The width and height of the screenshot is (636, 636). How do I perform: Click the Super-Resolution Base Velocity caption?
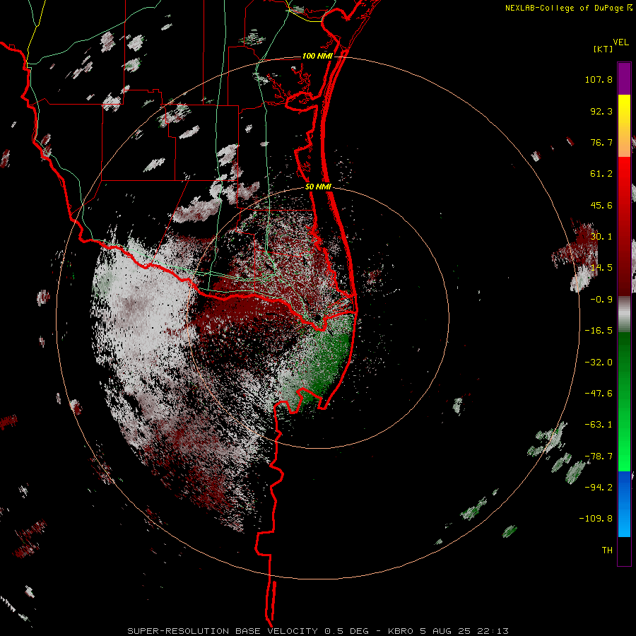pyautogui.click(x=318, y=631)
